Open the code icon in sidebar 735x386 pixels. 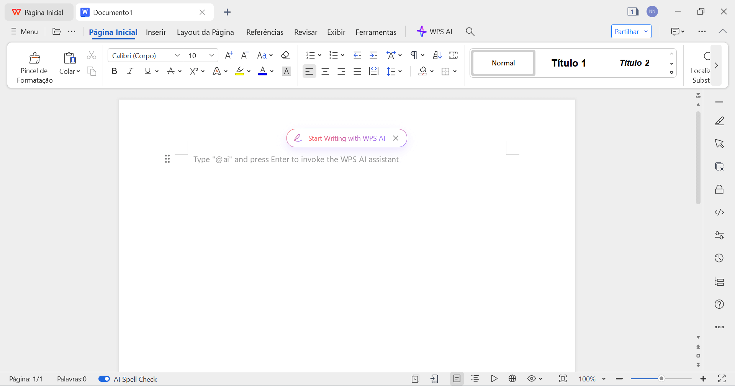719,212
